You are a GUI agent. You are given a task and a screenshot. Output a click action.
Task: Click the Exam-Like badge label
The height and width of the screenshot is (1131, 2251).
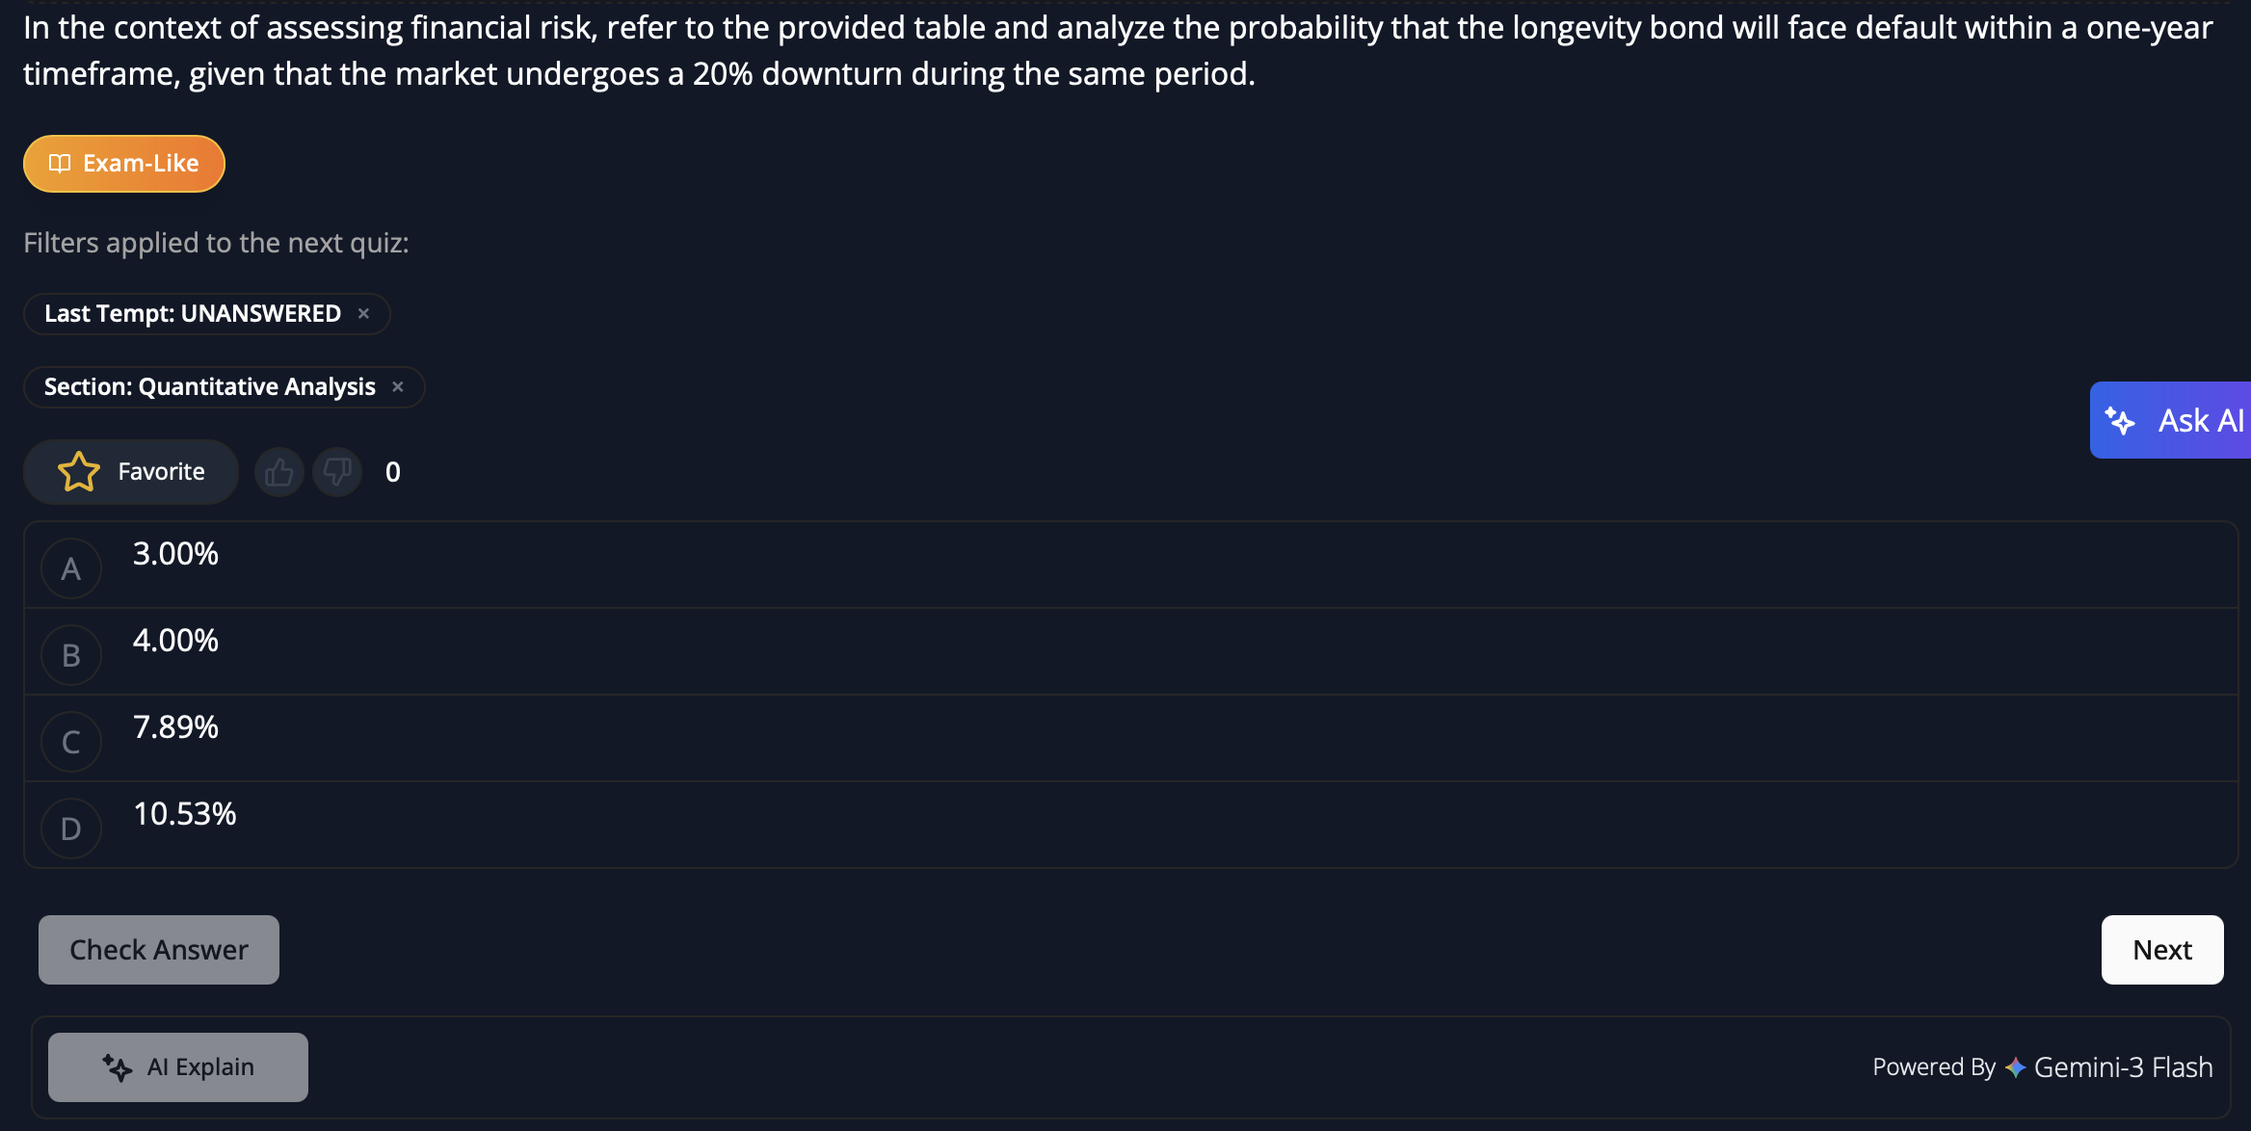click(141, 164)
